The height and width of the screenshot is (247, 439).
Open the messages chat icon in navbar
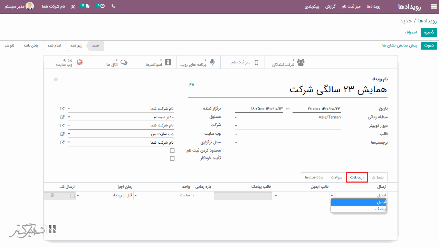pos(85,6)
